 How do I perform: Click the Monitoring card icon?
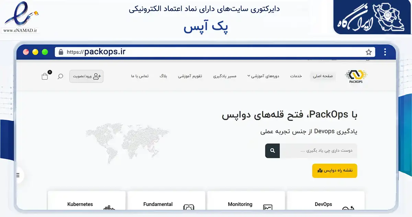point(268,207)
